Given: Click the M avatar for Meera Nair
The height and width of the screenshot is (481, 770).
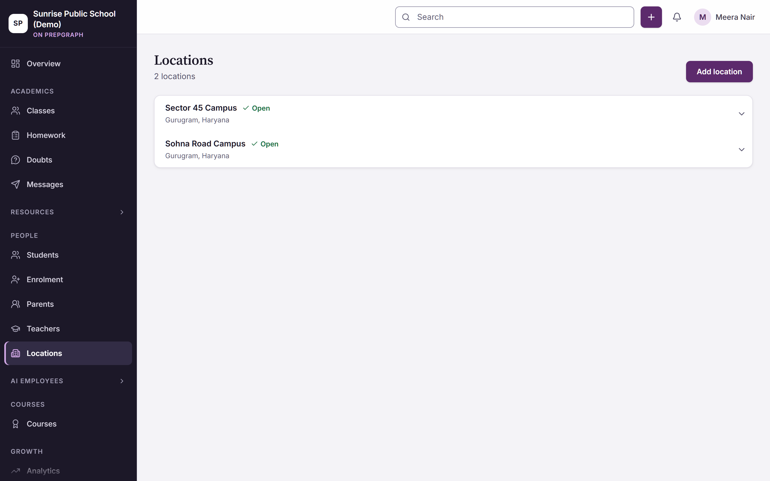Looking at the screenshot, I should click(x=702, y=17).
